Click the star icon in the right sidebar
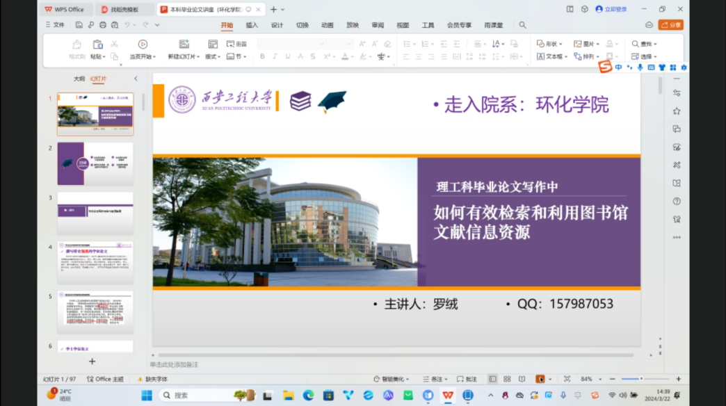The height and width of the screenshot is (406, 726). [677, 111]
